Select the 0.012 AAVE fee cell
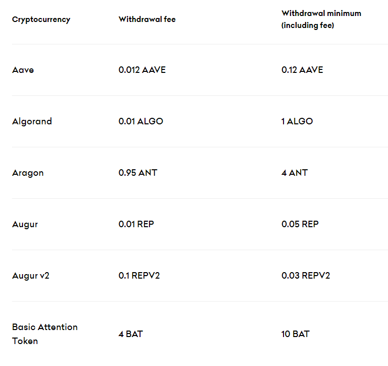This screenshot has height=366, width=388. [142, 70]
